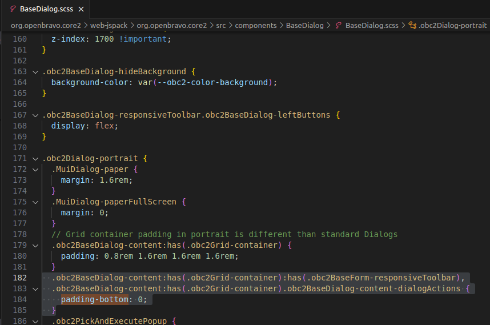The image size is (490, 325).
Task: Click the display property on line 168
Action: click(x=68, y=126)
